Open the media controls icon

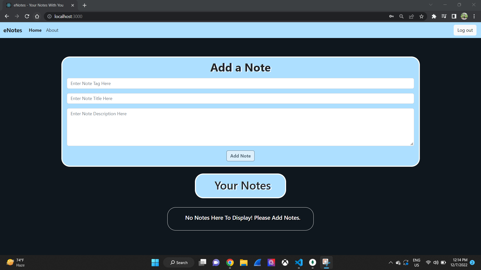click(444, 16)
